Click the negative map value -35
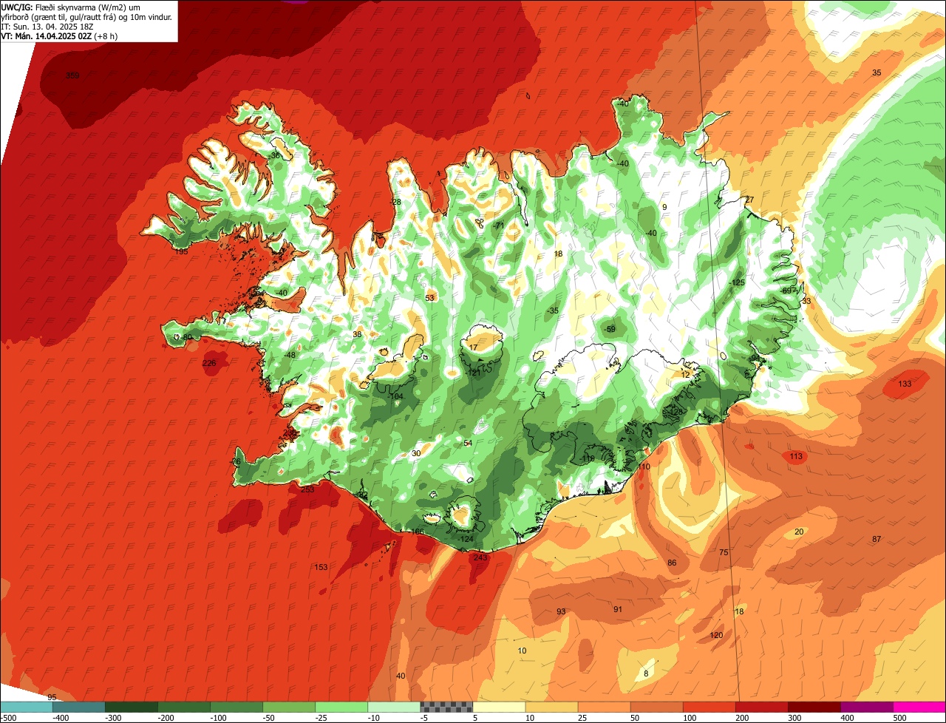946x723 pixels. click(x=553, y=311)
